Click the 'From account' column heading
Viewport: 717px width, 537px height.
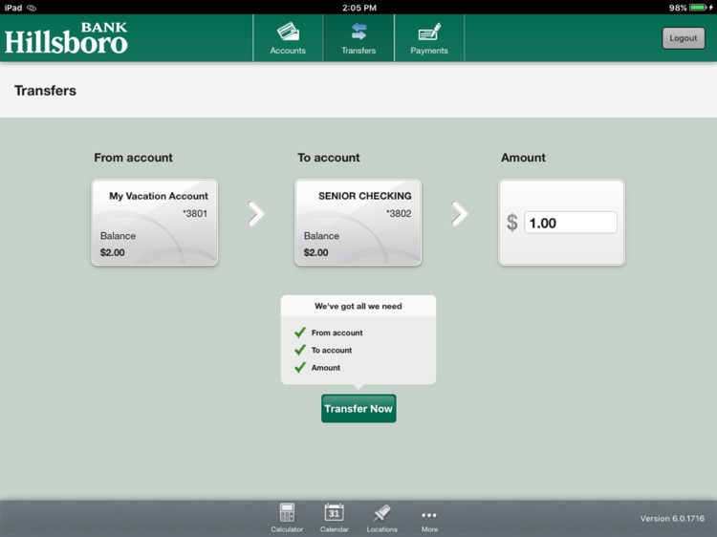pos(134,158)
